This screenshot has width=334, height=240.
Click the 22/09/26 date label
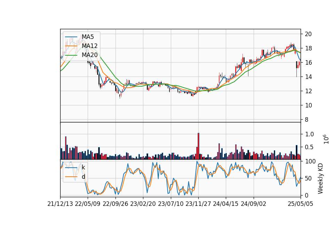[x=116, y=204]
